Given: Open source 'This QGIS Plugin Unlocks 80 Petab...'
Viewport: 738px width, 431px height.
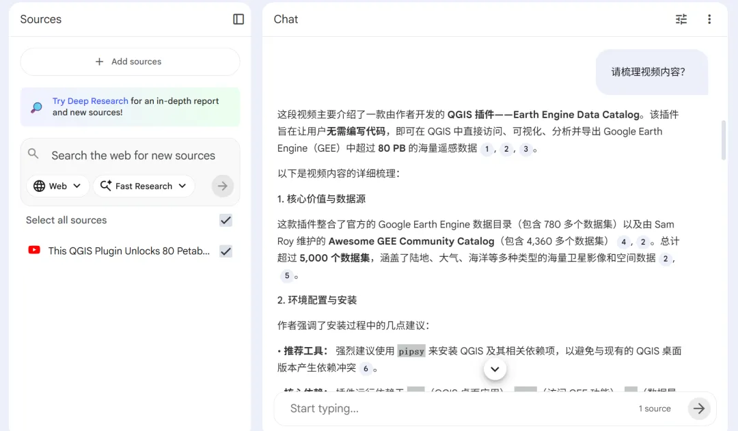Looking at the screenshot, I should click(129, 251).
